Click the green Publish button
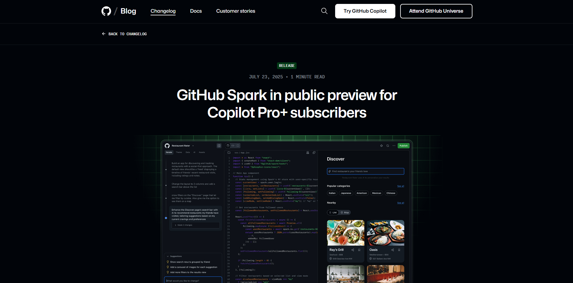Image resolution: width=573 pixels, height=283 pixels. pyautogui.click(x=403, y=146)
